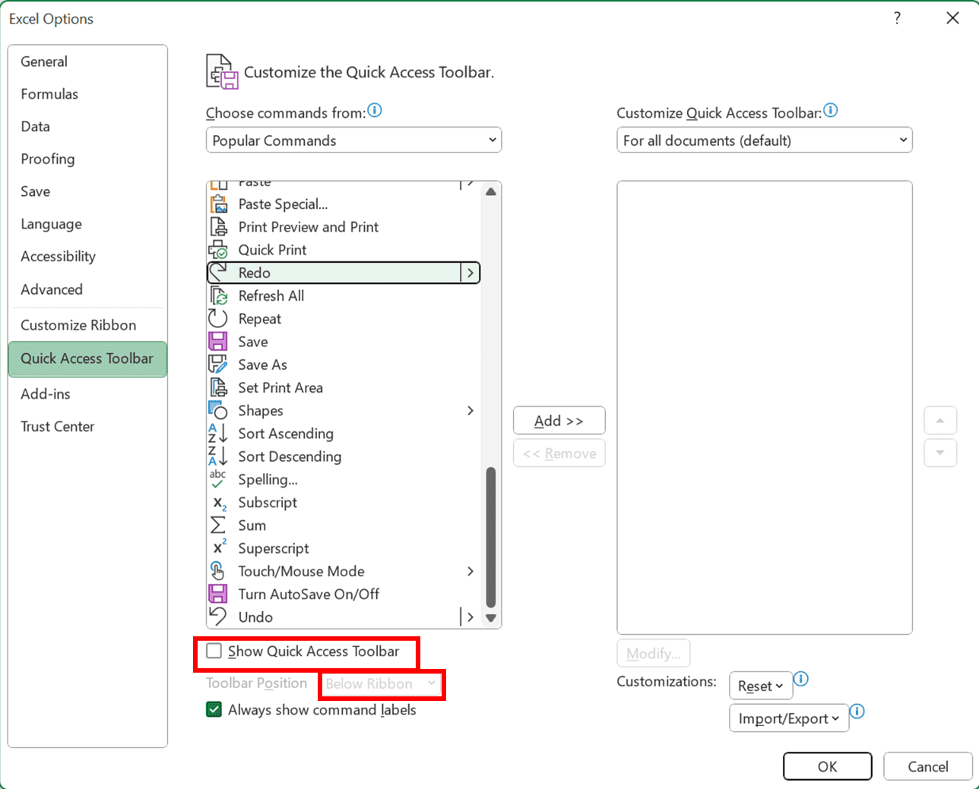This screenshot has width=979, height=789.
Task: Close the Excel Options dialog
Action: pyautogui.click(x=952, y=18)
